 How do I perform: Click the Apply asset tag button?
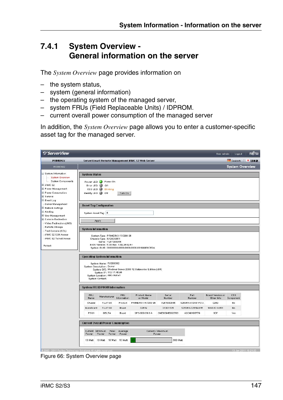(x=98, y=221)
